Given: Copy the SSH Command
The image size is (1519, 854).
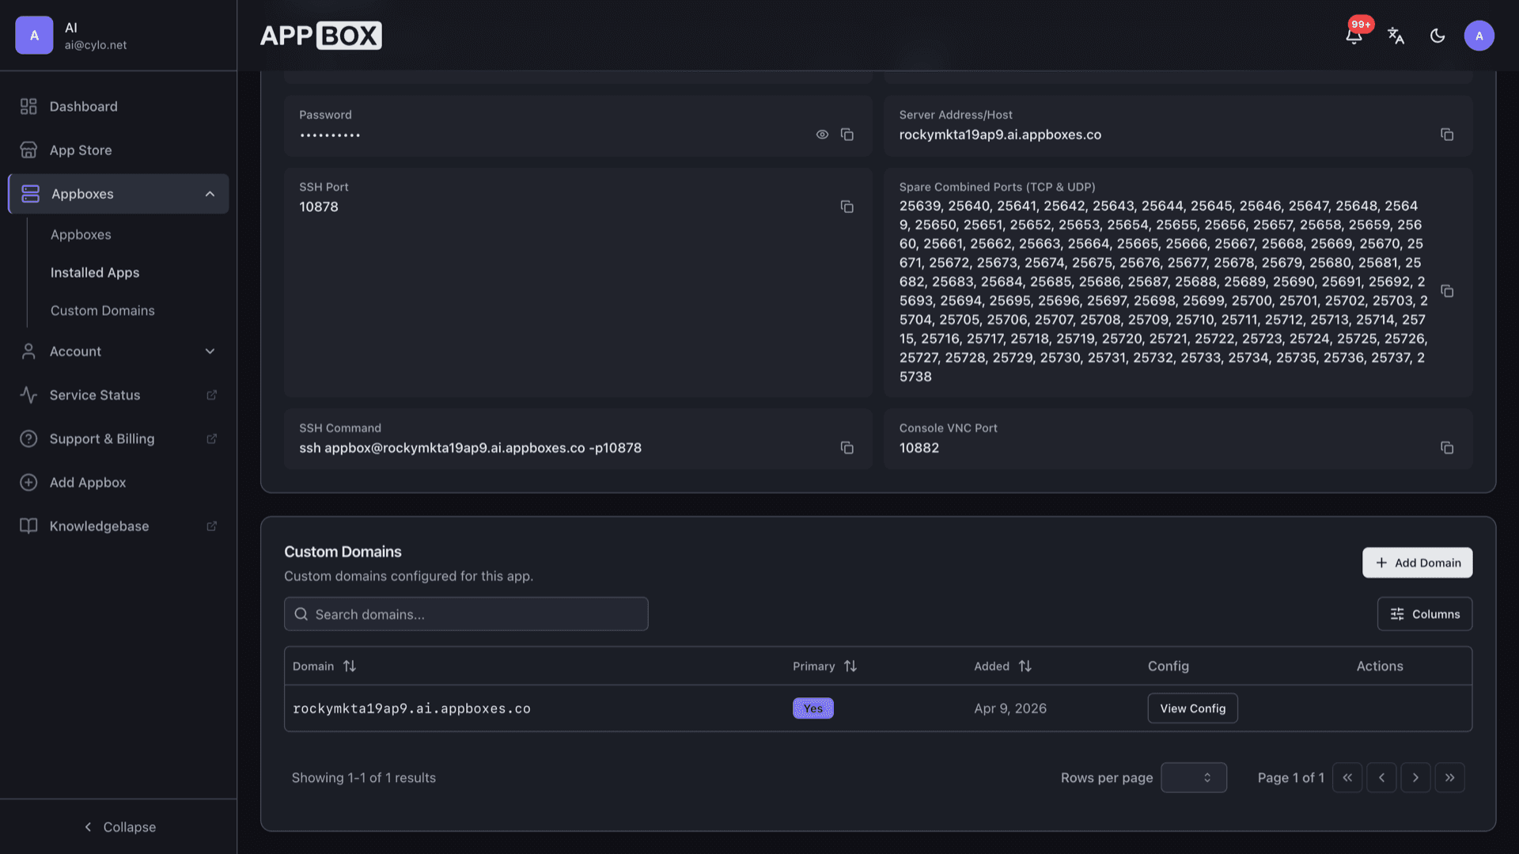Looking at the screenshot, I should (x=847, y=448).
